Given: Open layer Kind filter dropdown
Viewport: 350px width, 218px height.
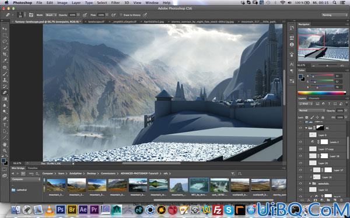Looking at the screenshot, I should pos(306,104).
